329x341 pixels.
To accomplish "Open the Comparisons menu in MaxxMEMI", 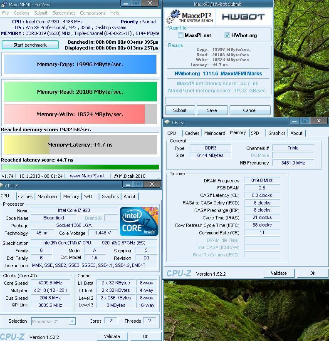I will tap(93, 13).
